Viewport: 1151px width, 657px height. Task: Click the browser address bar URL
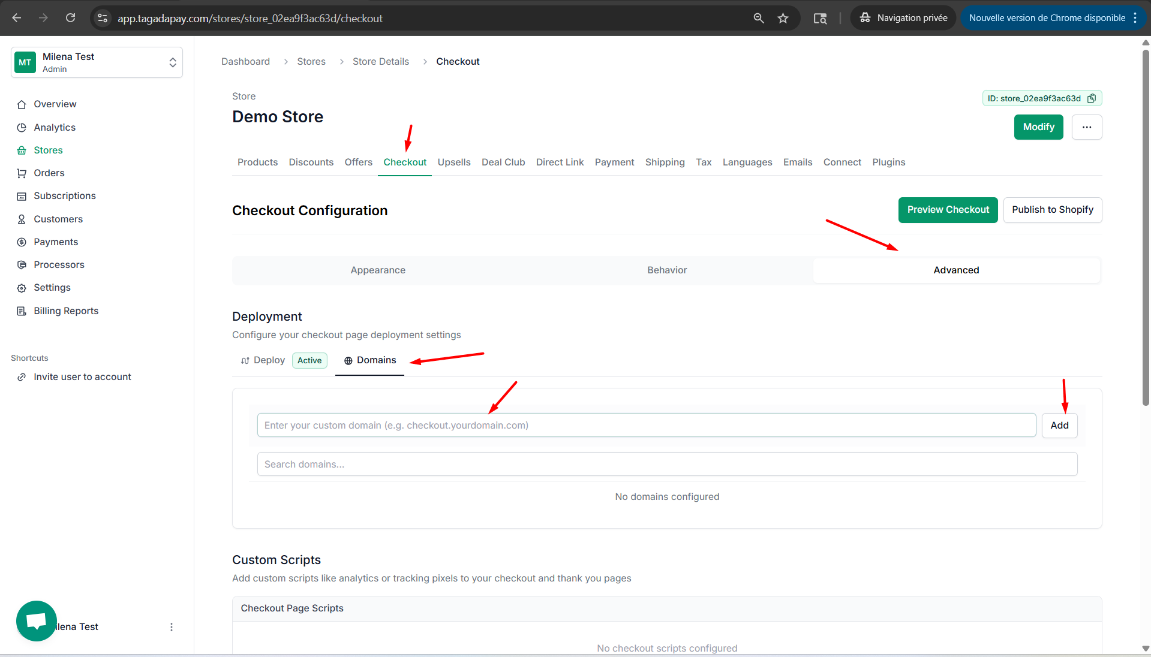click(x=250, y=19)
